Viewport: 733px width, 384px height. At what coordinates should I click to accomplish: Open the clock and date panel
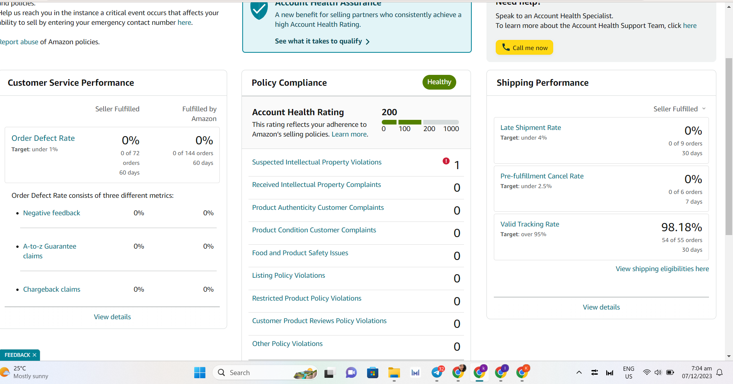click(697, 372)
